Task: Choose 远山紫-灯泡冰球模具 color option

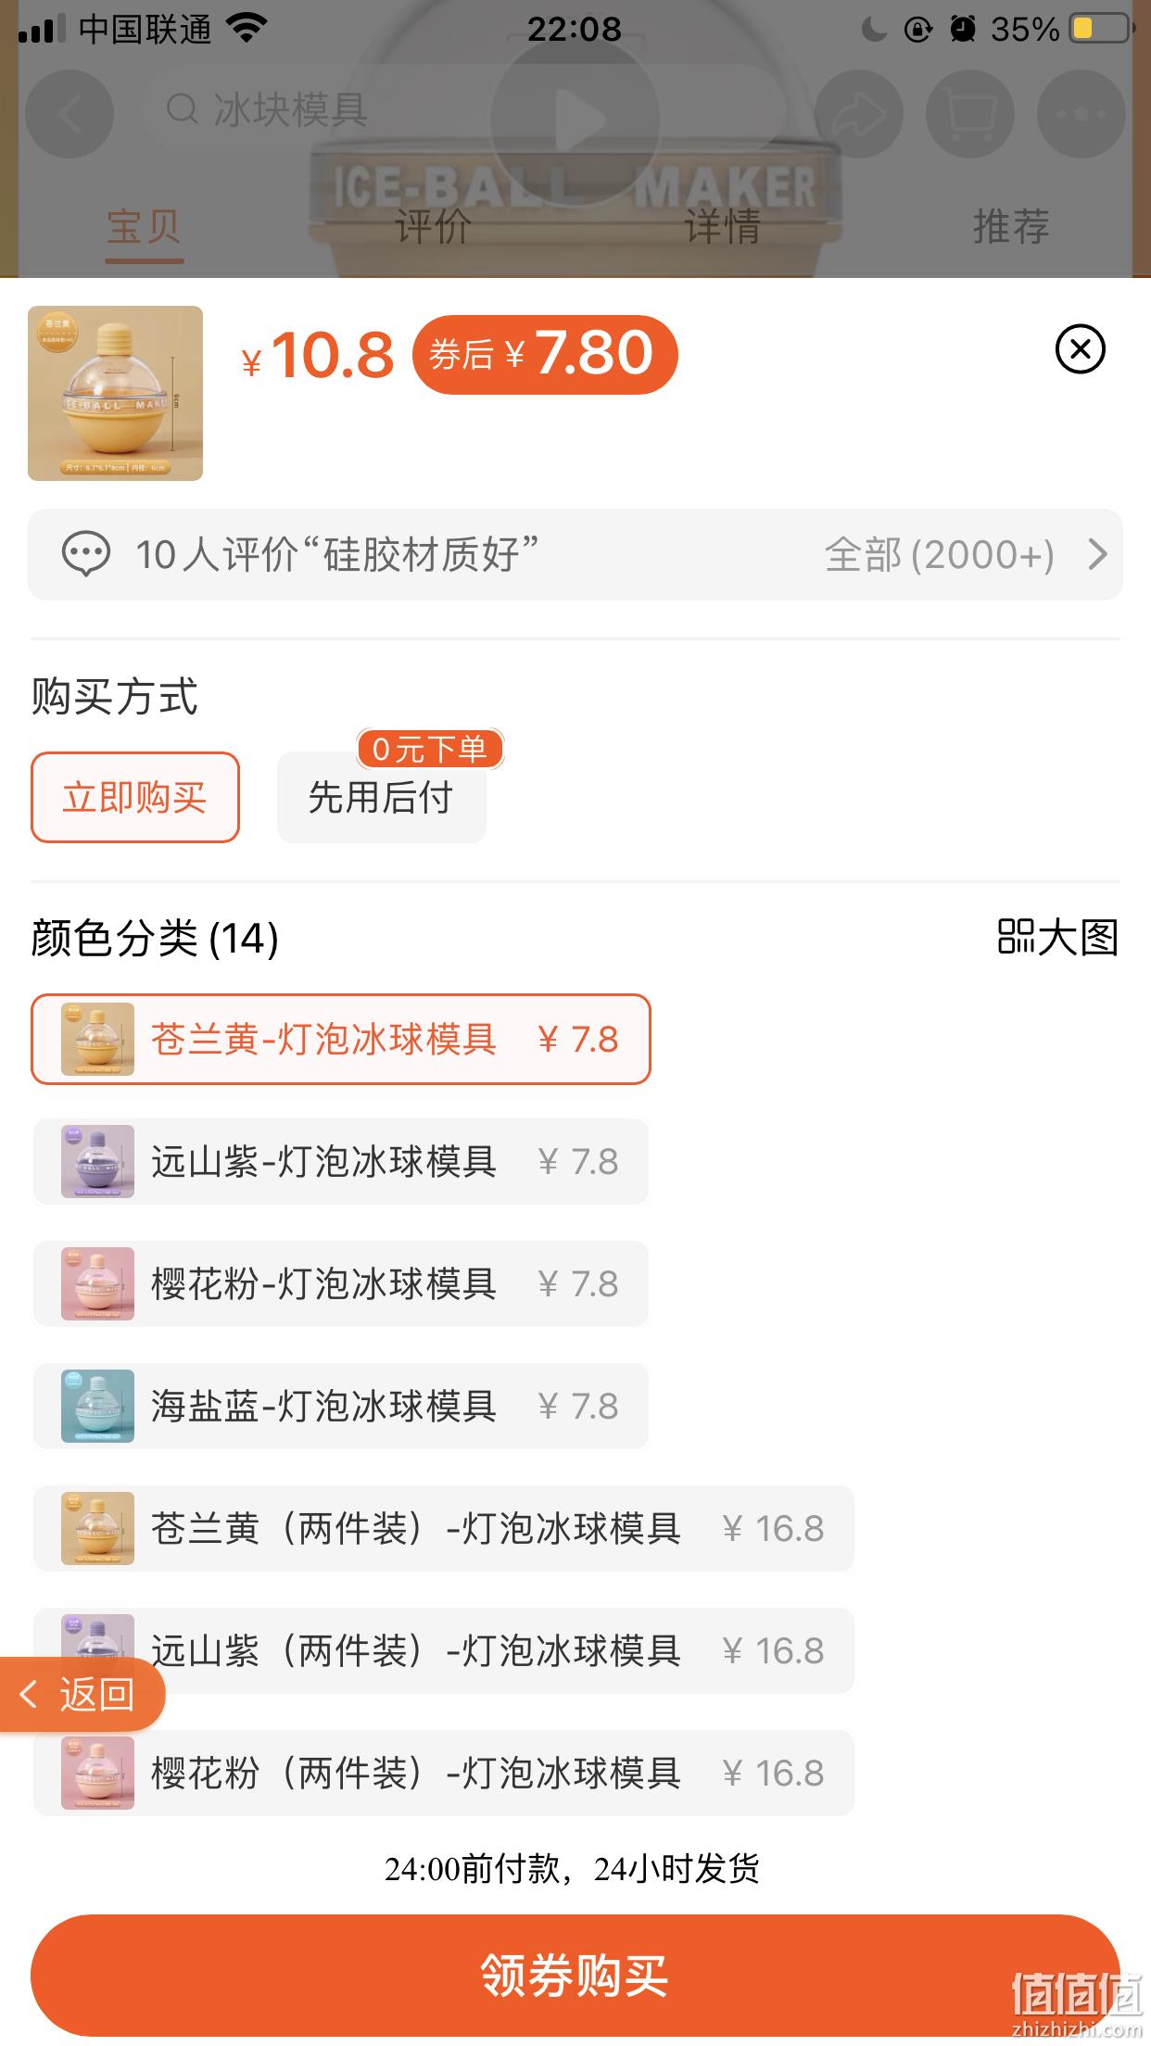Action: click(x=341, y=1161)
